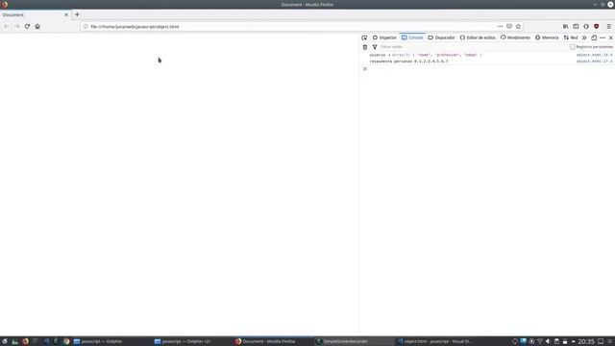
Task: Open the Library bookmarks icon
Action: pyautogui.click(x=566, y=26)
